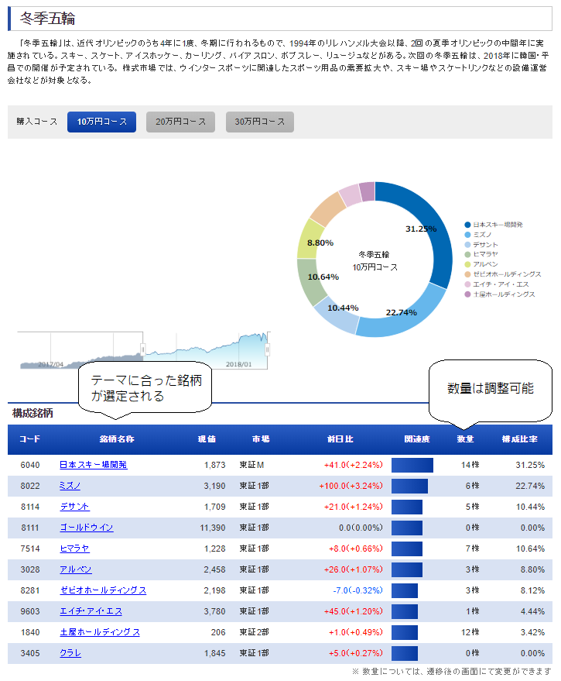Open the ゼビオホールディングス stock link
Image resolution: width=561 pixels, height=681 pixels.
103,590
